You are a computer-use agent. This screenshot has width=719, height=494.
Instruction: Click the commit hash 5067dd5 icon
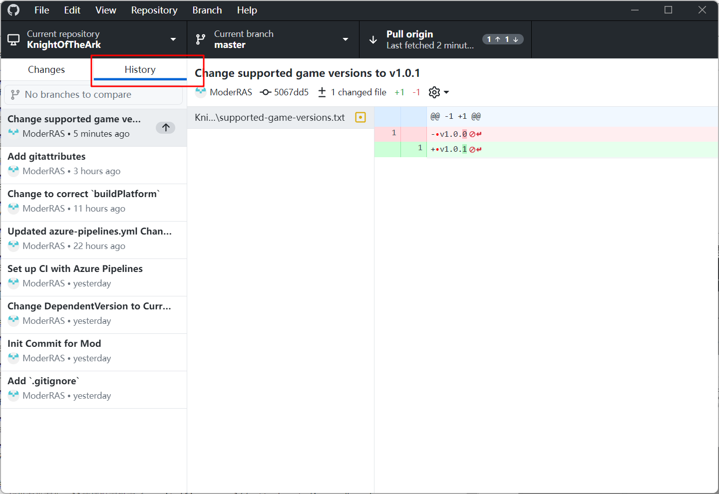(266, 92)
